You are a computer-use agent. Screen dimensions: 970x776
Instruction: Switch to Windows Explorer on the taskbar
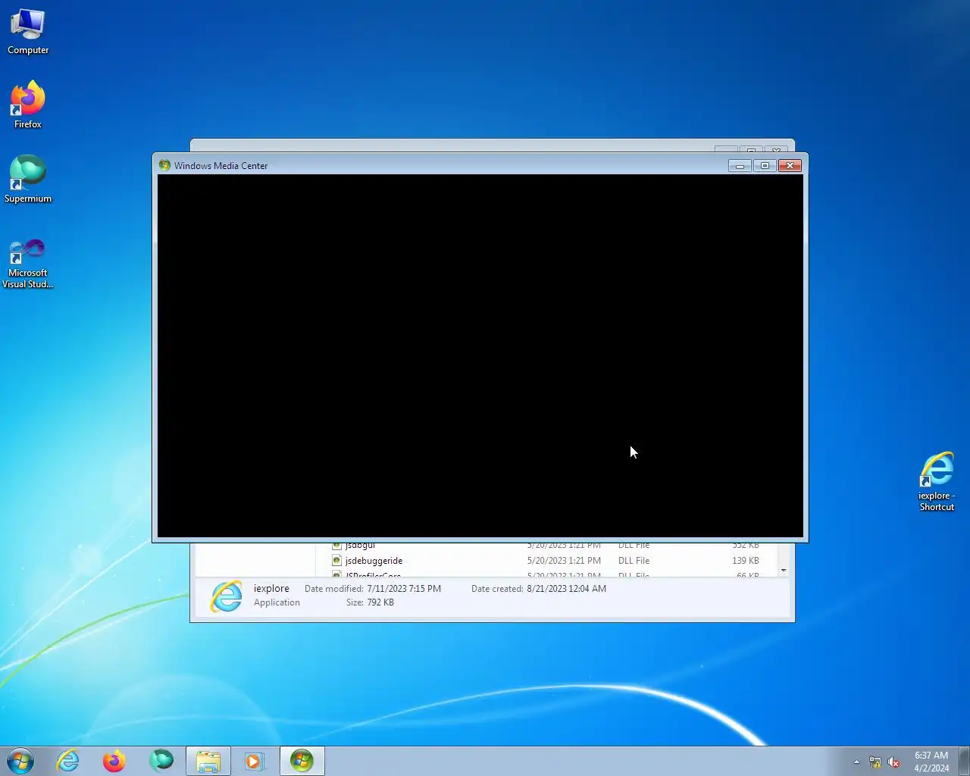tap(208, 761)
